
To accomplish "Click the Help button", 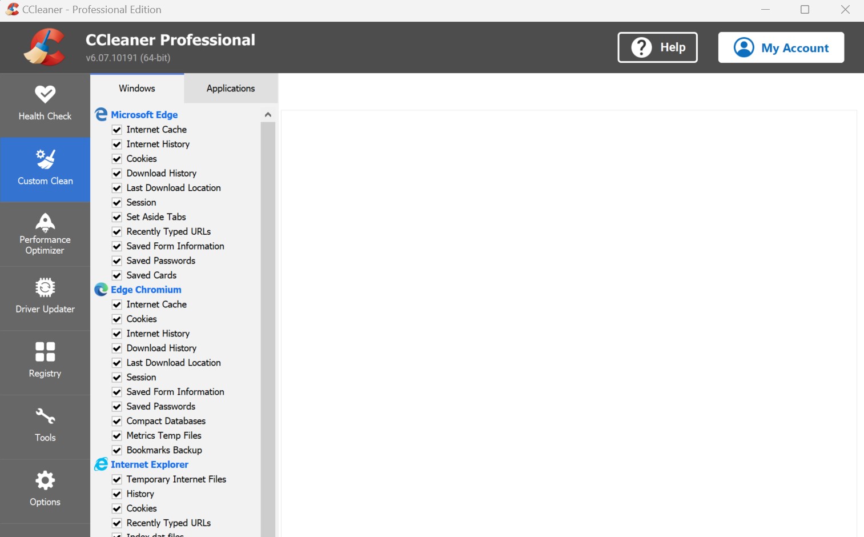I will 657,47.
